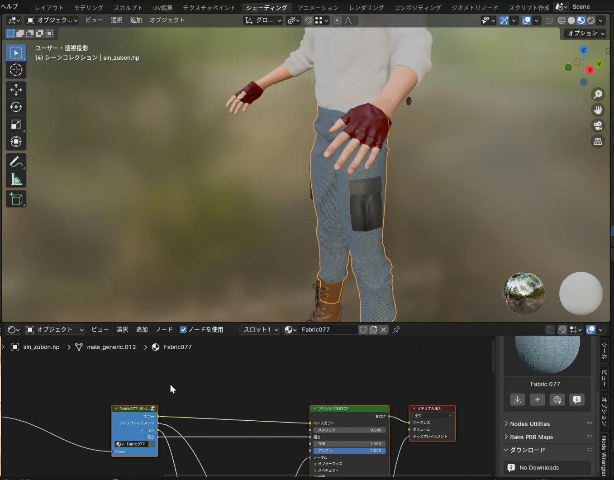614x480 pixels.
Task: Toggle X-ray mode in the viewport header
Action: (549, 20)
